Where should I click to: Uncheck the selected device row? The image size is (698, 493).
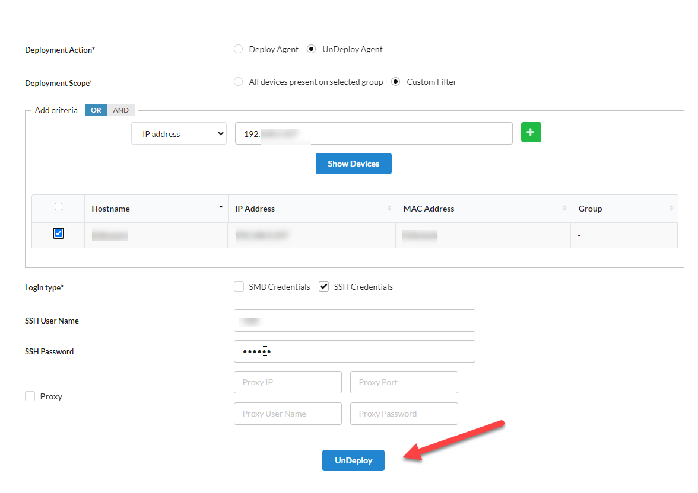58,233
